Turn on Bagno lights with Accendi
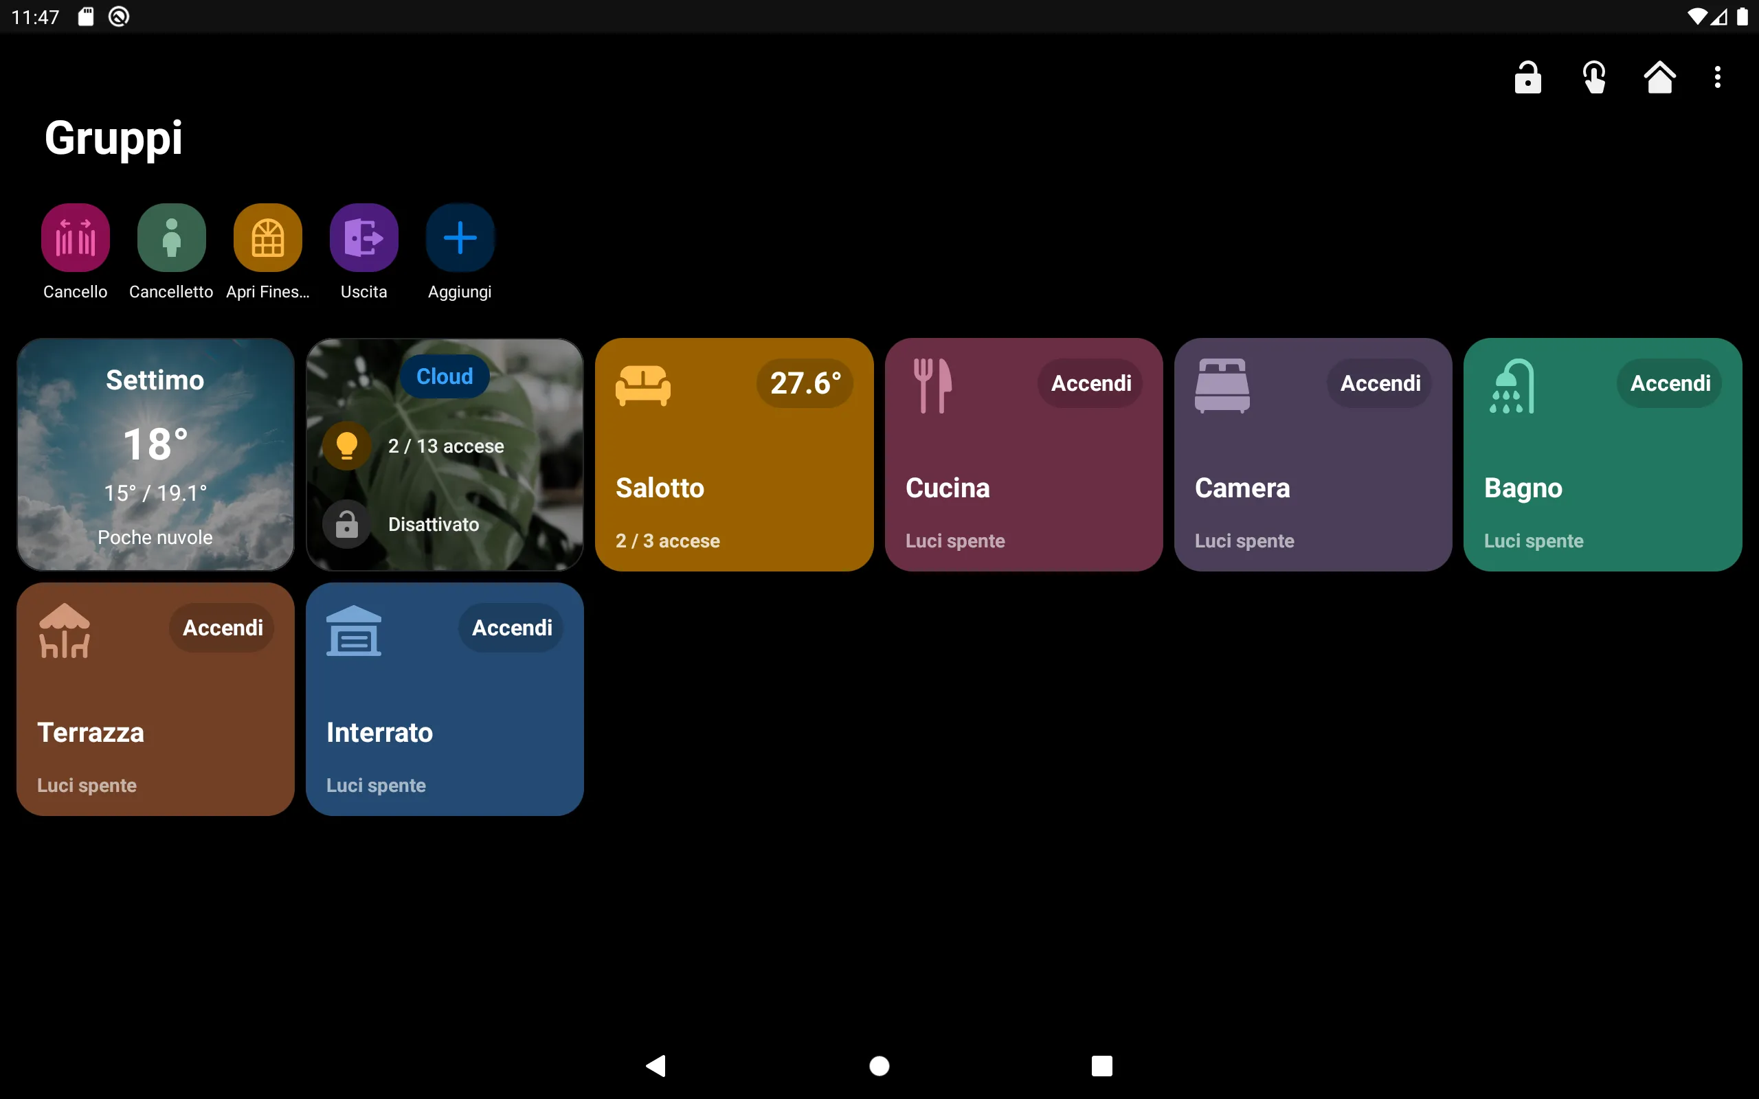 pos(1670,383)
